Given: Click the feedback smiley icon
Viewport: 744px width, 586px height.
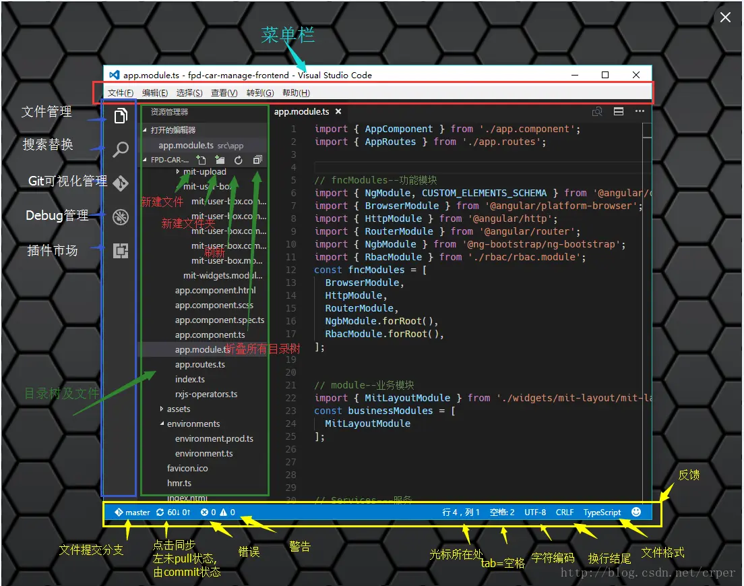Looking at the screenshot, I should point(636,512).
